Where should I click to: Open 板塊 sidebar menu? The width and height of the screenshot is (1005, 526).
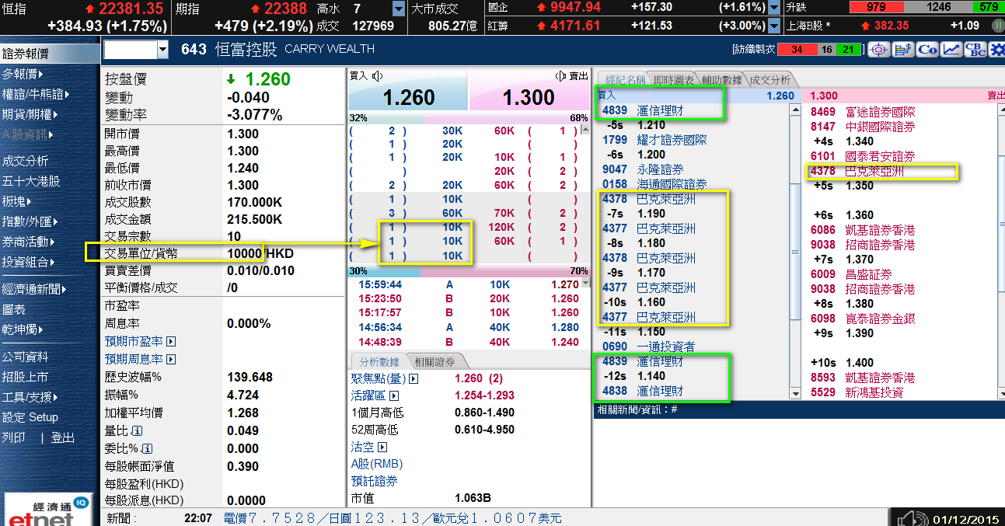pos(16,201)
